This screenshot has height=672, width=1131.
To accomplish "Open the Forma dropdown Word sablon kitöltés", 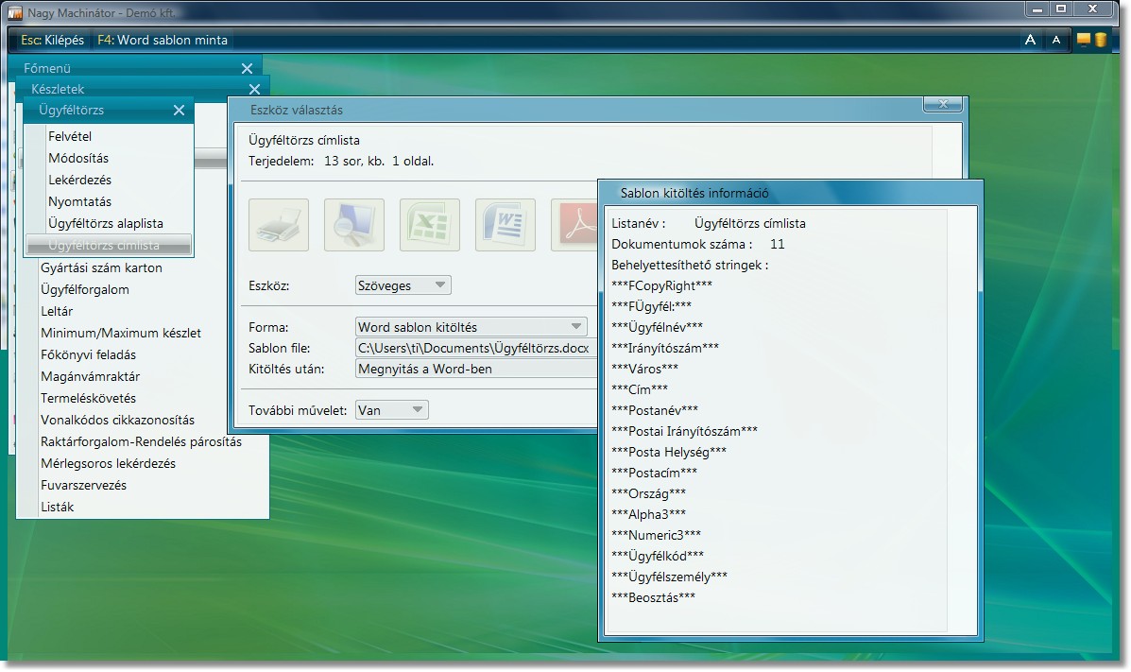I will point(471,327).
